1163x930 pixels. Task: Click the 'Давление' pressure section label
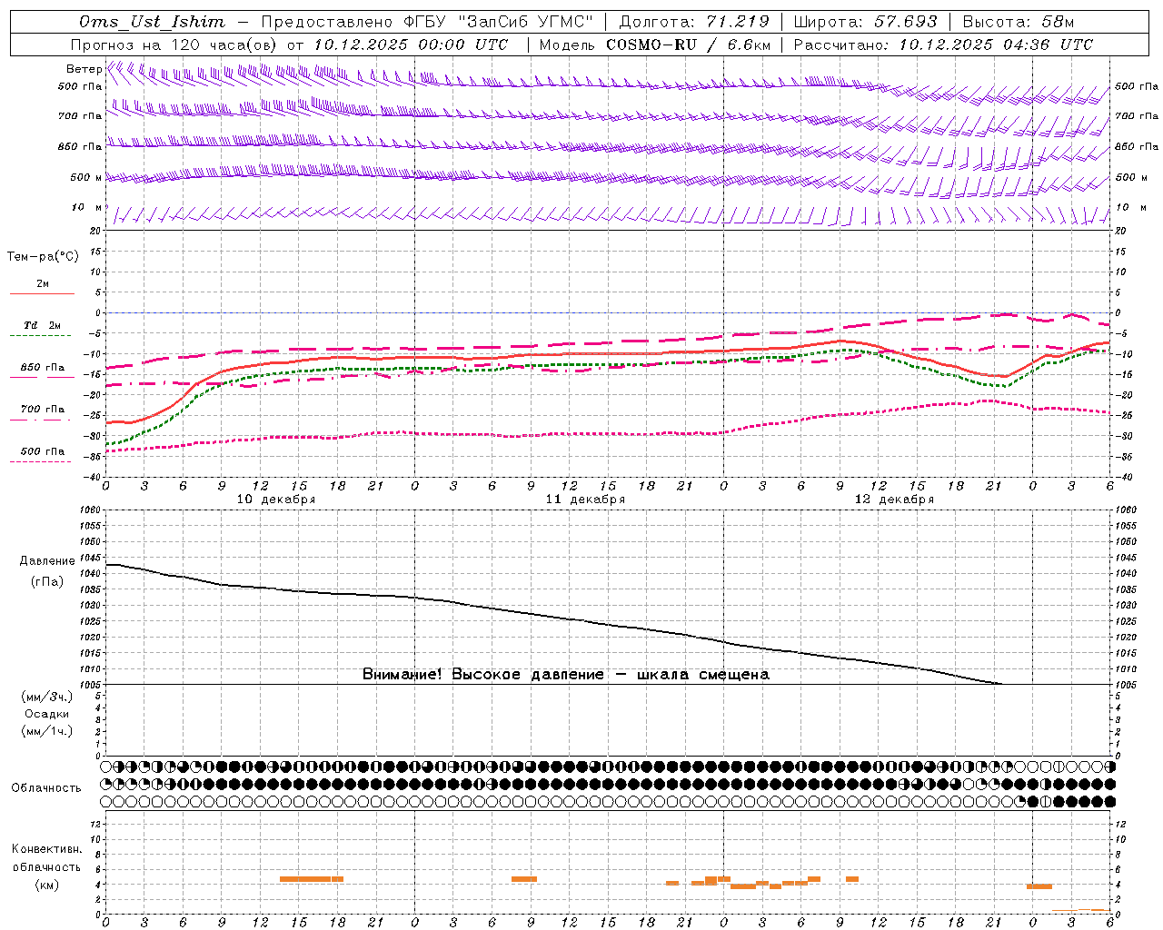[47, 560]
